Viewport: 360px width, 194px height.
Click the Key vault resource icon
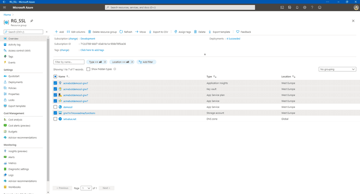pyautogui.click(x=60, y=89)
